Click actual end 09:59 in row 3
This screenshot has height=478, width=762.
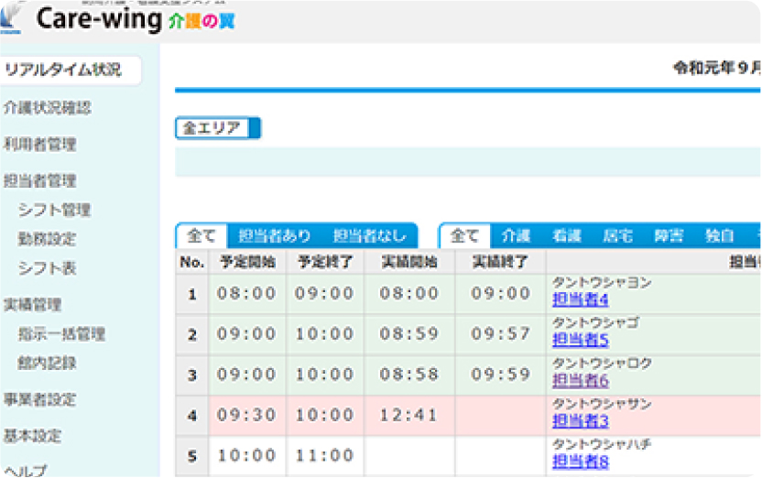pyautogui.click(x=501, y=375)
